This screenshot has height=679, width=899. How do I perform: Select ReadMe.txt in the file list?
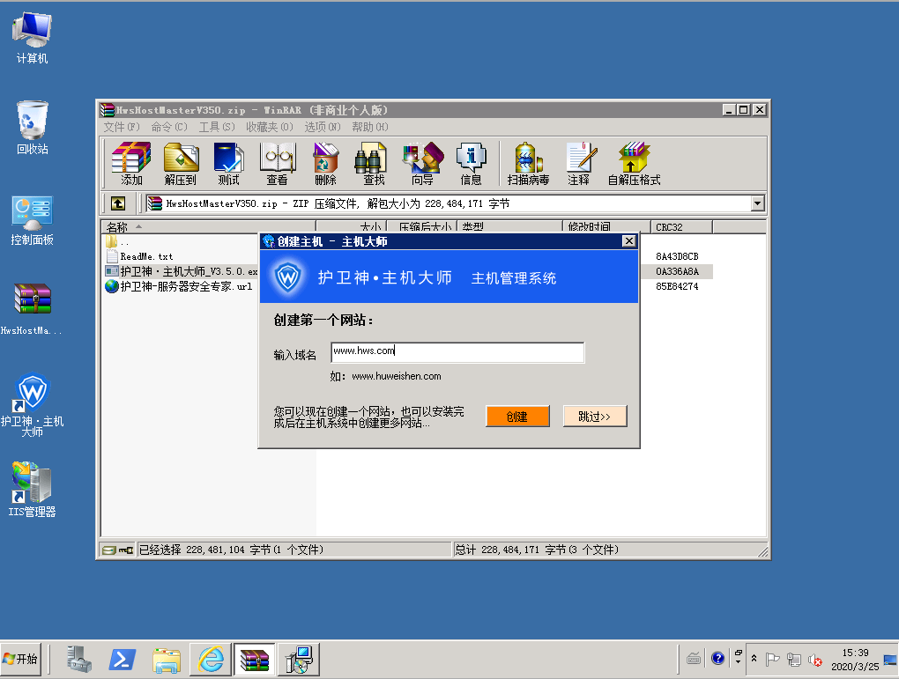point(146,256)
